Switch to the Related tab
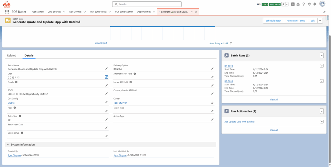This screenshot has width=331, height=167. pyautogui.click(x=12, y=56)
